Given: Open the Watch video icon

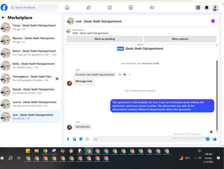Looking at the screenshot, I should 110,8.
